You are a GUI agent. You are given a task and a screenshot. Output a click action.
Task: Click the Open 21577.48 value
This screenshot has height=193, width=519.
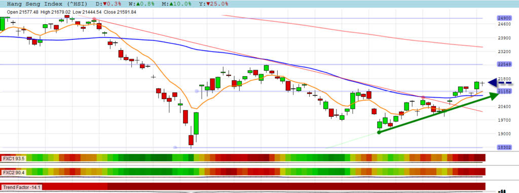pyautogui.click(x=23, y=12)
